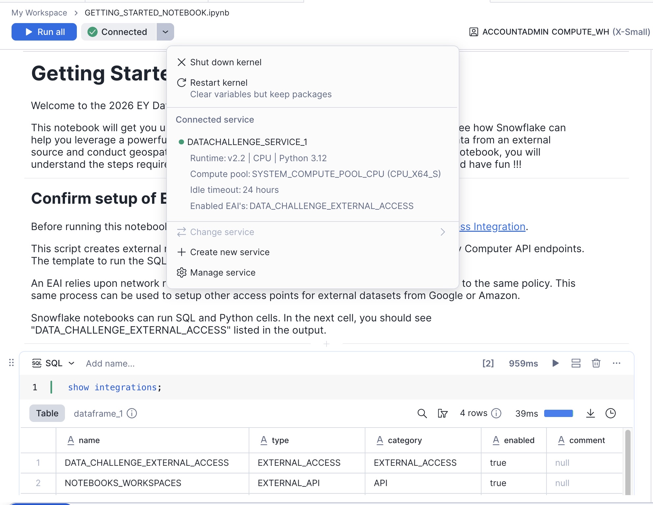Click the collapse cell results icon

point(576,363)
